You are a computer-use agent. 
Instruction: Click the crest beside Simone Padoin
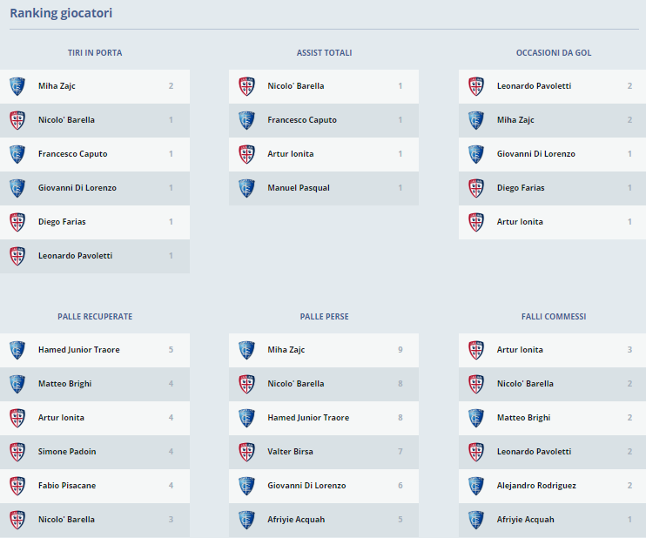(x=17, y=452)
